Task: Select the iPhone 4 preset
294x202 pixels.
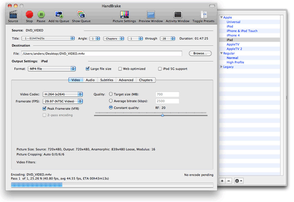Action: pos(233,35)
